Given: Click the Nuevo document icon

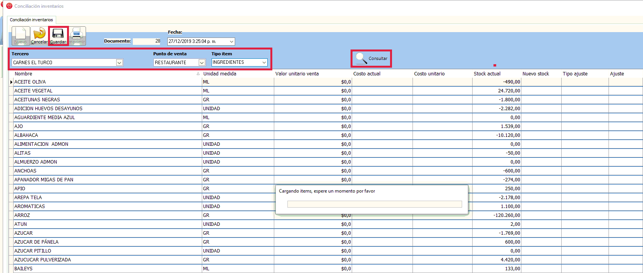Looking at the screenshot, I should pyautogui.click(x=21, y=36).
